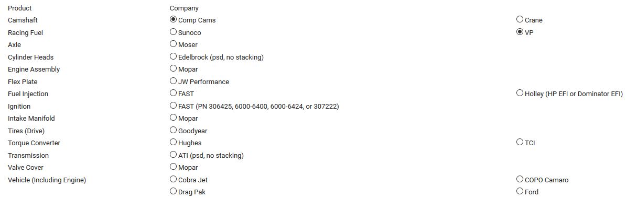The image size is (626, 198).
Task: Pick Mopar for Intake Manifold
Action: point(173,118)
